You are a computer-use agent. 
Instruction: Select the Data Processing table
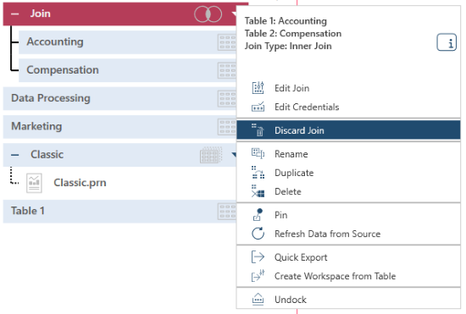coord(119,98)
